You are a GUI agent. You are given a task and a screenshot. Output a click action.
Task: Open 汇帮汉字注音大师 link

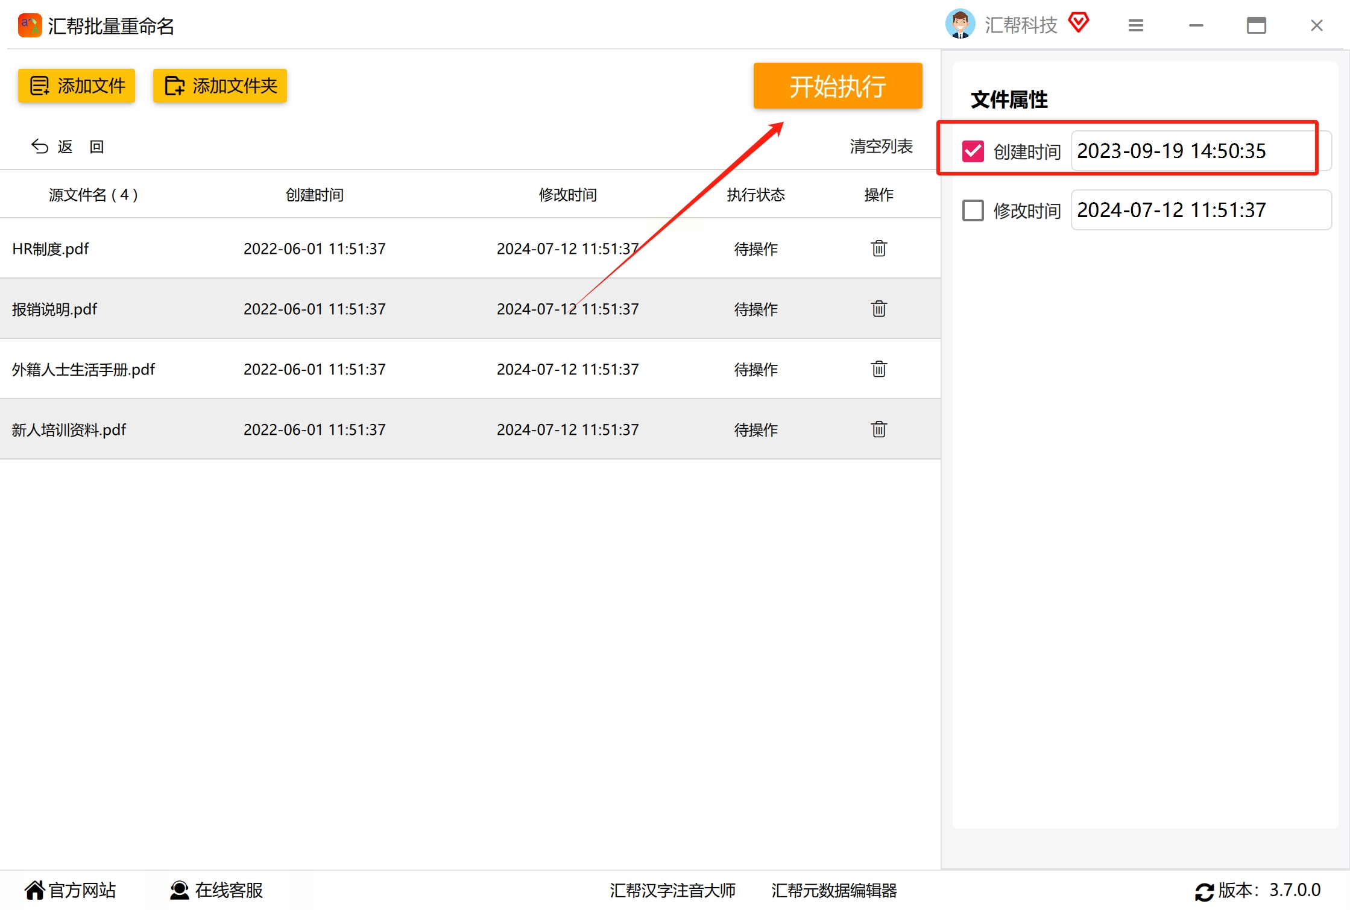[x=672, y=890]
